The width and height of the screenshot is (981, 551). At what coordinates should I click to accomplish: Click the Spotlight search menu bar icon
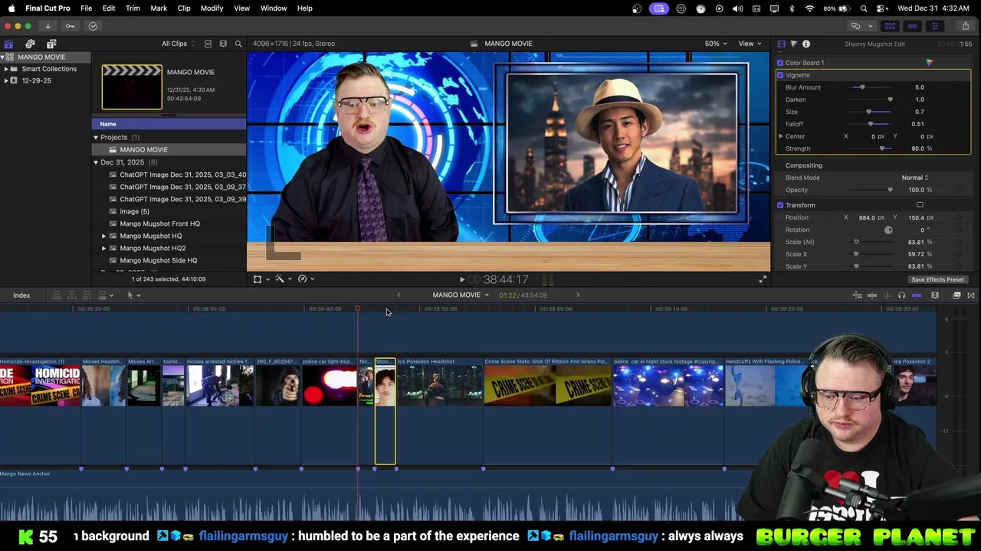pos(864,8)
